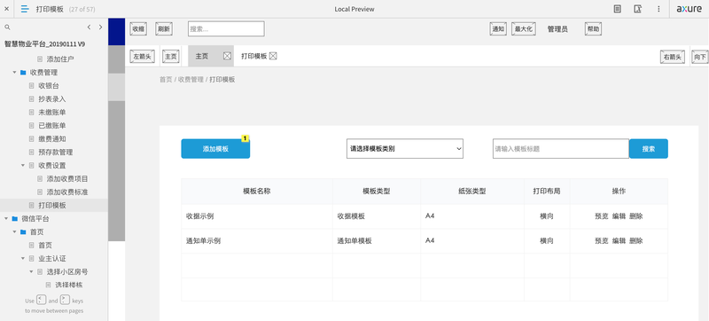Open the page notes panel icon
709x321 pixels.
617,9
